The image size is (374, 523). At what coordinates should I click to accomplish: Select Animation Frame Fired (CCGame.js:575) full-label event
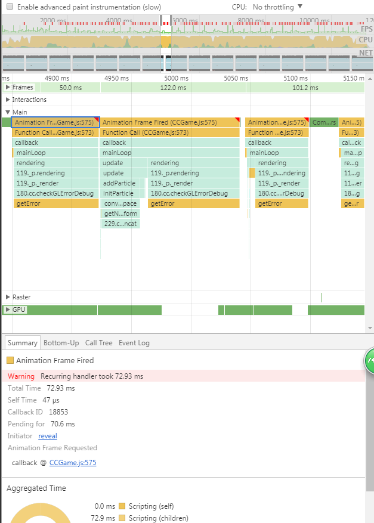(x=170, y=122)
